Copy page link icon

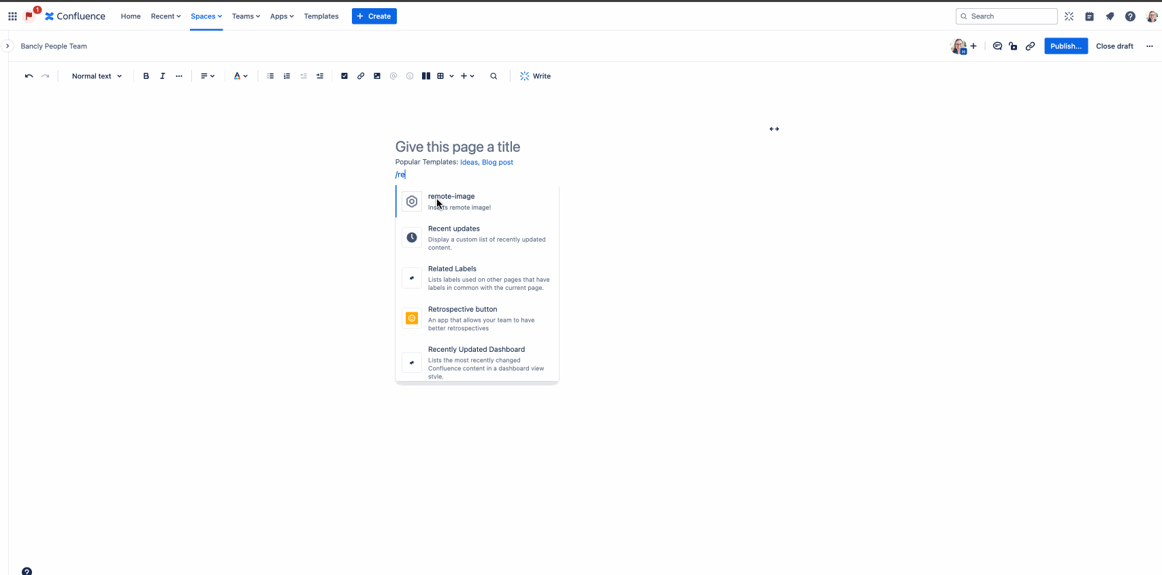tap(1031, 46)
